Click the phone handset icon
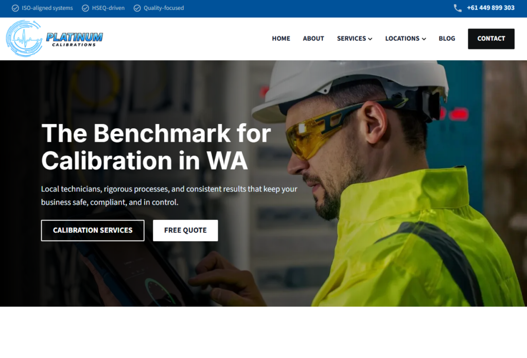This screenshot has height=358, width=527. (458, 8)
